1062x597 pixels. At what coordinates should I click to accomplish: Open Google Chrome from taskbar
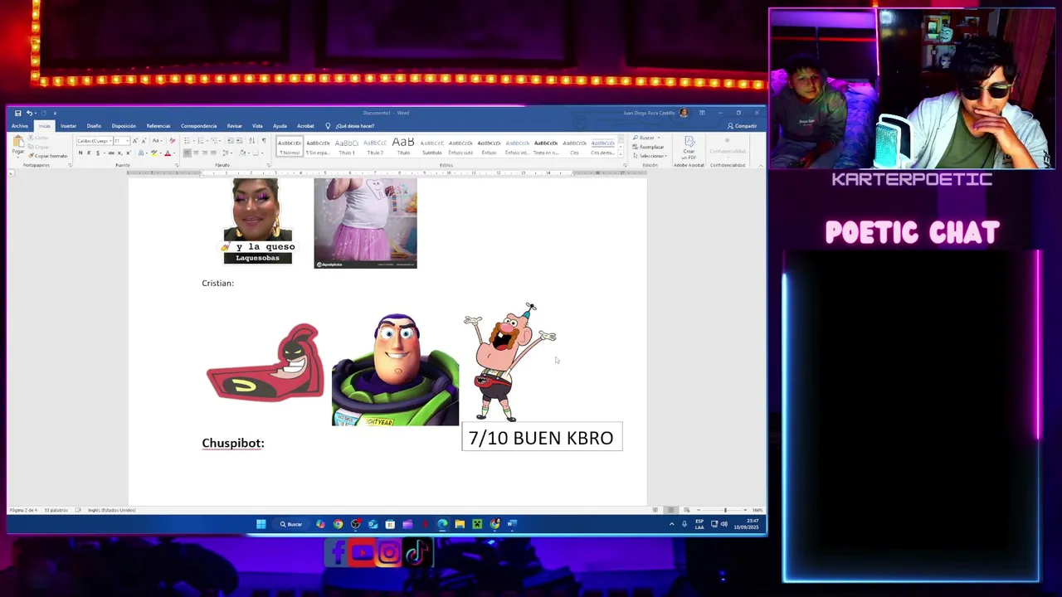pyautogui.click(x=338, y=524)
